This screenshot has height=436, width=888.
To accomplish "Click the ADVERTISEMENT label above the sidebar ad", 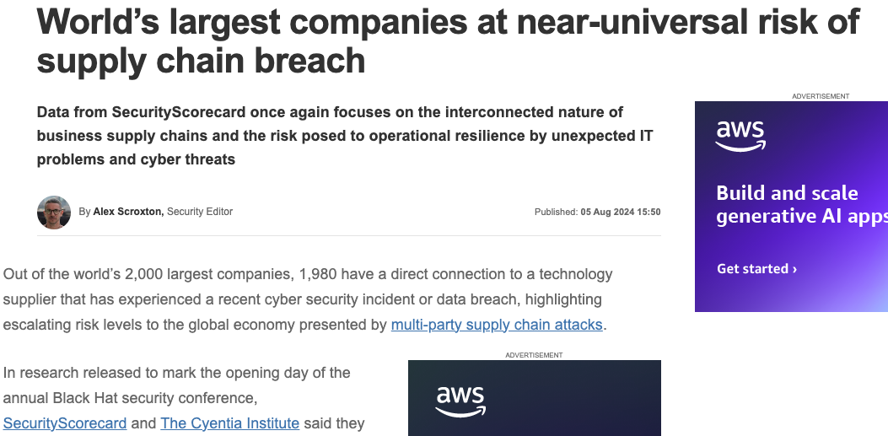I will [820, 96].
